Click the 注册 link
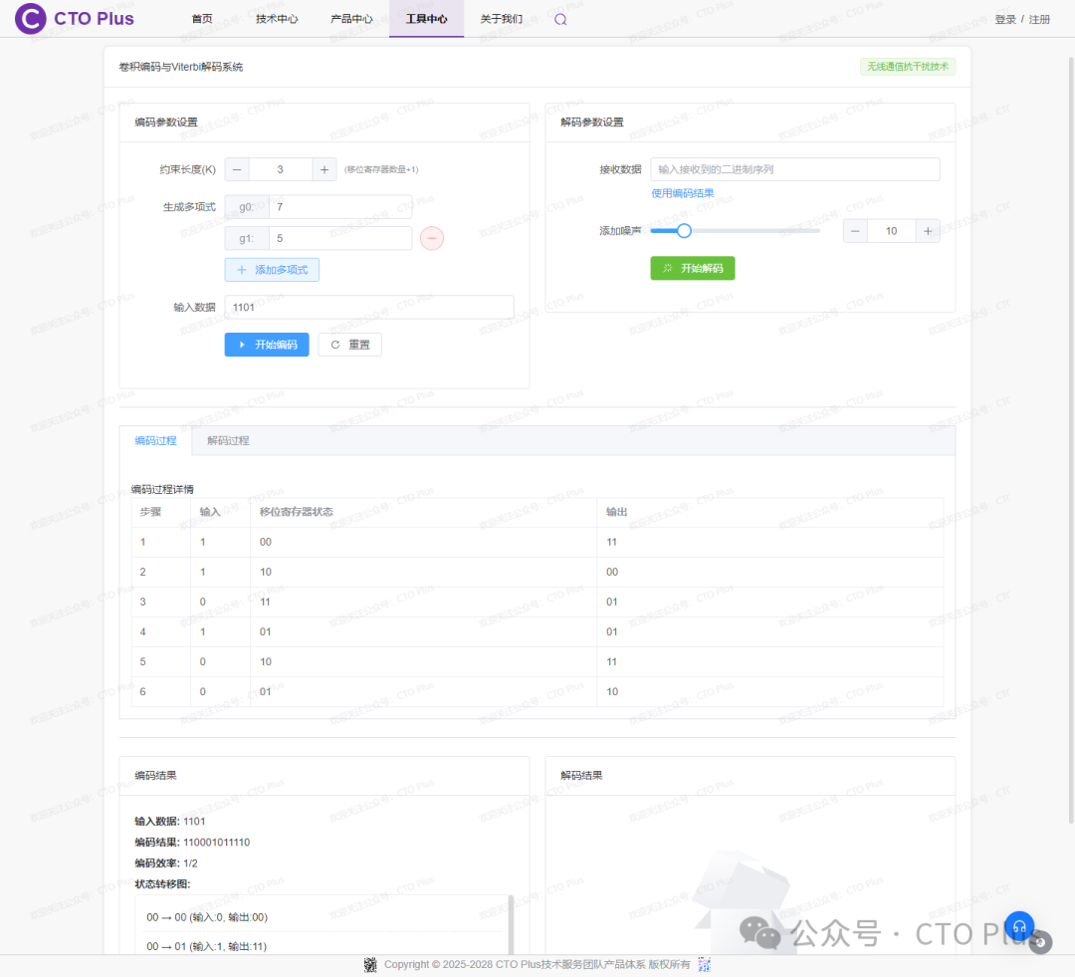This screenshot has height=977, width=1075. (1039, 19)
